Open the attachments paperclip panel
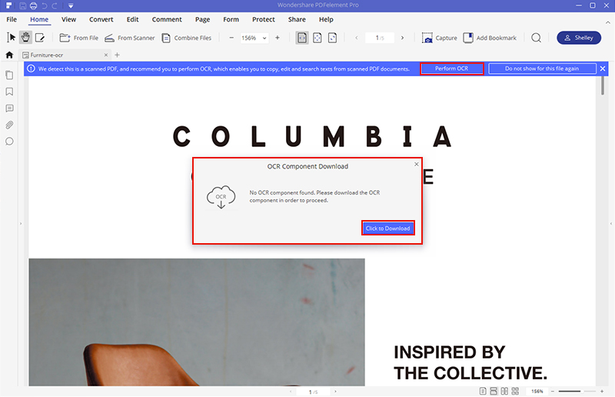615x397 pixels. pos(9,125)
